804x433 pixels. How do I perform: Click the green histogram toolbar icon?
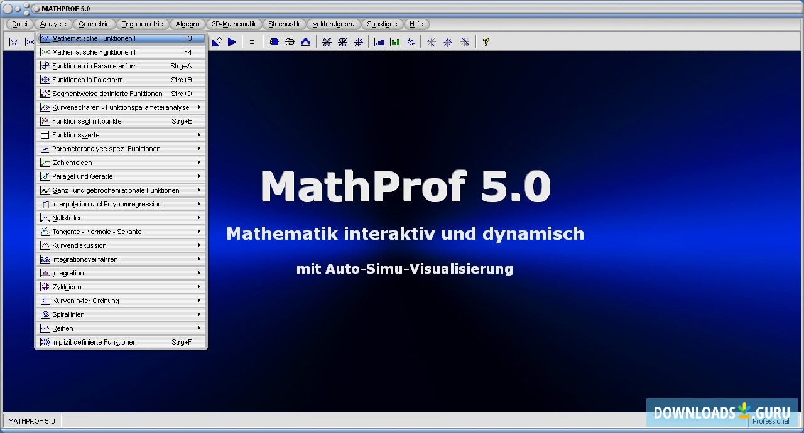[x=394, y=41]
